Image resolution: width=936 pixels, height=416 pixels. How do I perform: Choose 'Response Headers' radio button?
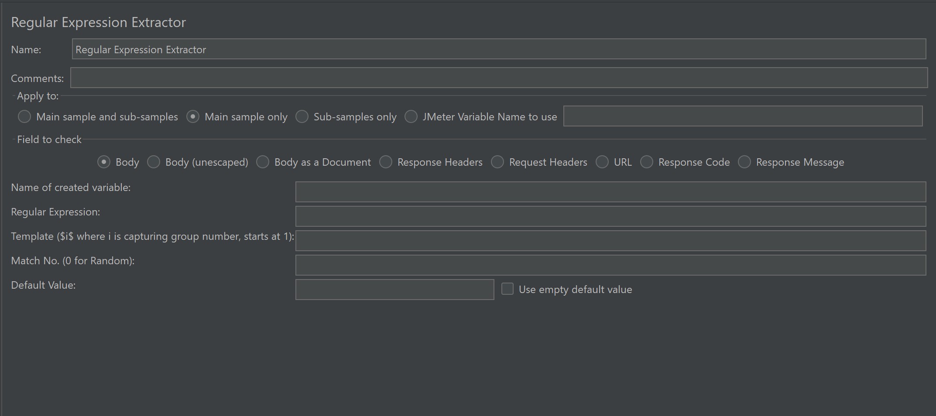[x=386, y=162]
